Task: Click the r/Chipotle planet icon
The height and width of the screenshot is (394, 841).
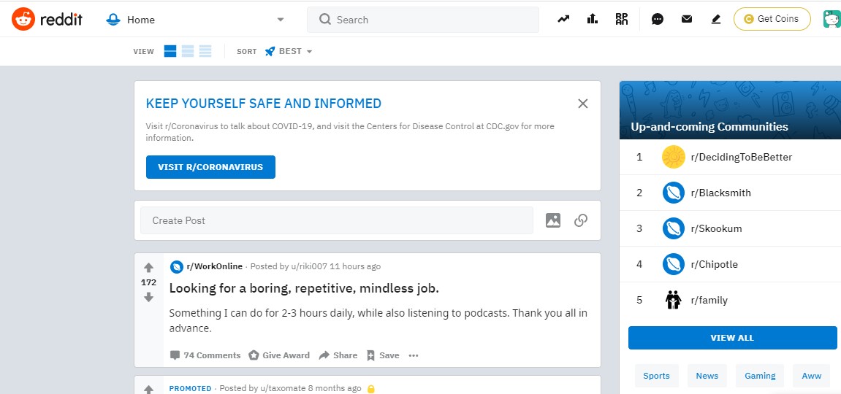Action: click(x=674, y=264)
